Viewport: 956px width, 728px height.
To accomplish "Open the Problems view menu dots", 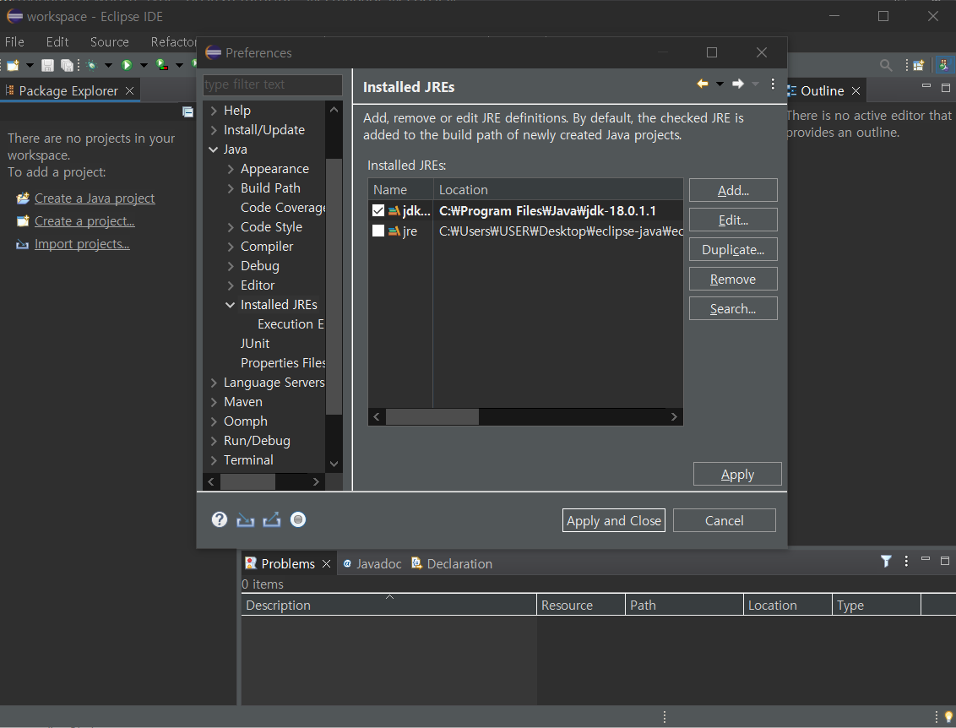I will (x=906, y=561).
